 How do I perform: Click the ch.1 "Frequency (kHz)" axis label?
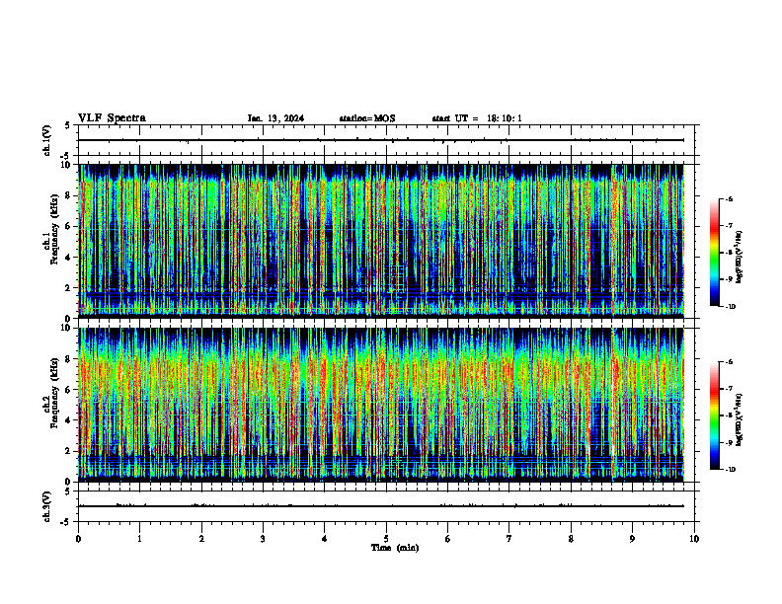coord(55,227)
